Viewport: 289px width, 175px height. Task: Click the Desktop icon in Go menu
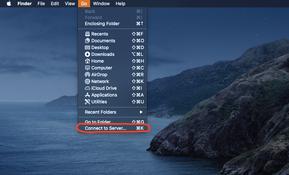point(87,47)
